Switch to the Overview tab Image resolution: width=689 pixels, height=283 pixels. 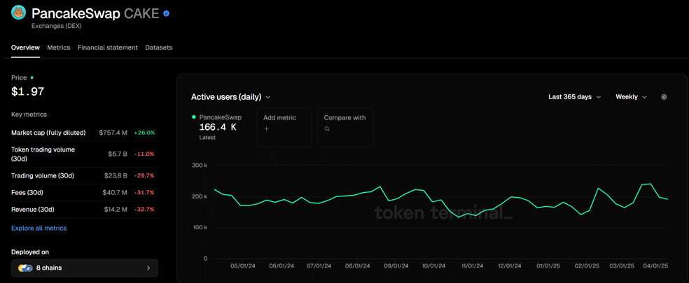click(x=25, y=48)
